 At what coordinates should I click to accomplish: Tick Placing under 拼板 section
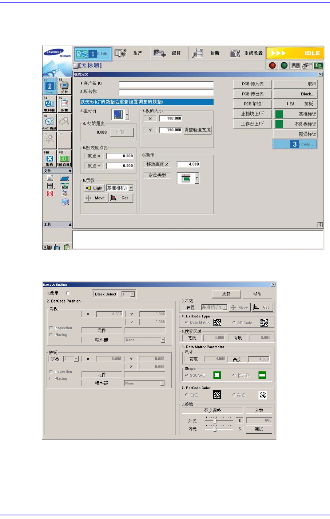point(51,378)
